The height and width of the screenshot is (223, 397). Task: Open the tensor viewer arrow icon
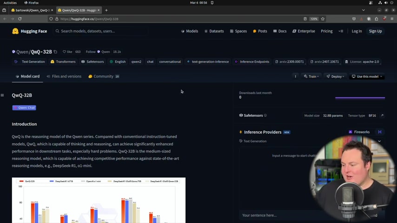tap(382, 115)
